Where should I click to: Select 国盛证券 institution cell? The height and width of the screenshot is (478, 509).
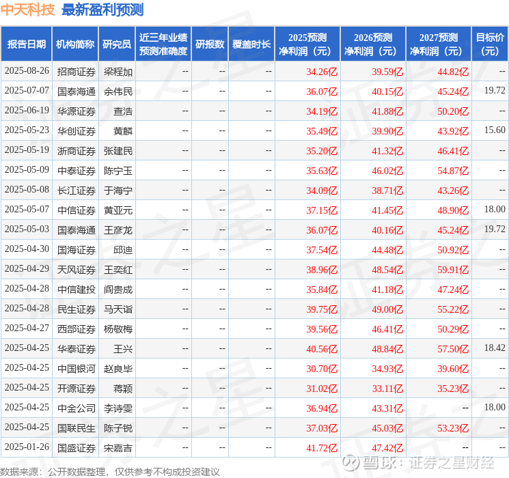coord(77,448)
